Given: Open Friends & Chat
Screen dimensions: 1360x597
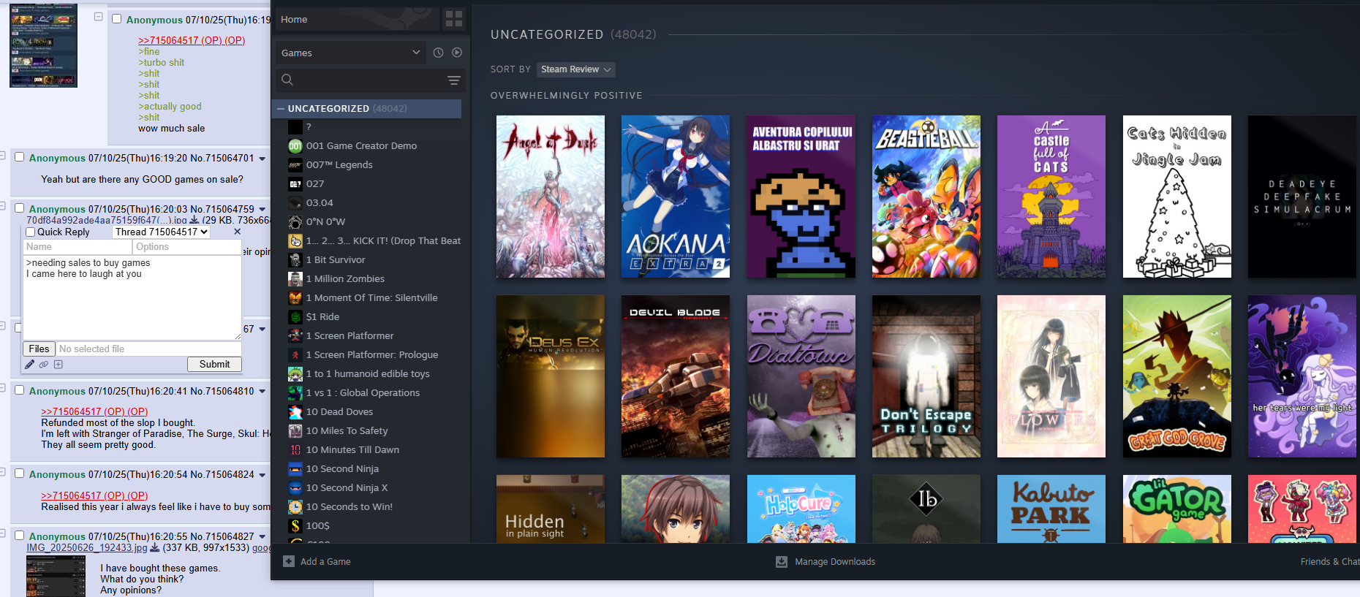Looking at the screenshot, I should (x=1329, y=561).
